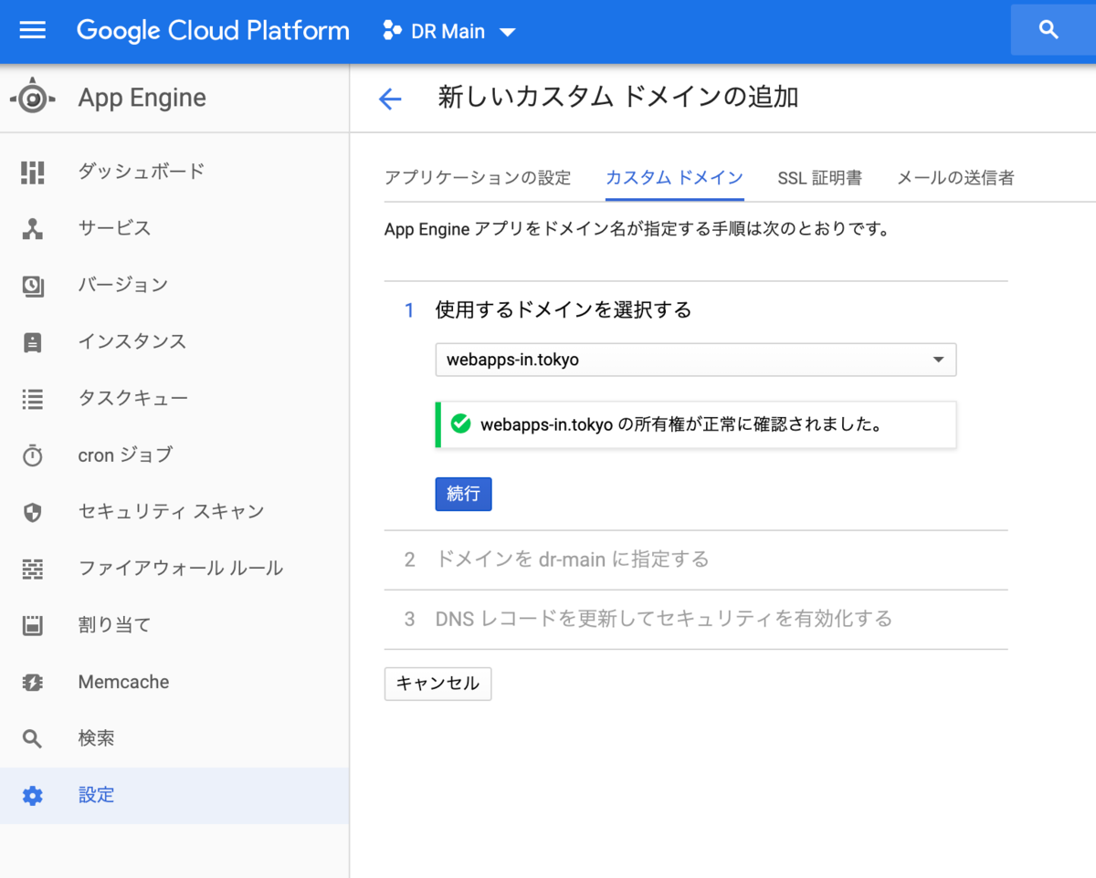Open the cron ジョブ timer icon
Viewport: 1096px width, 878px height.
(x=33, y=455)
